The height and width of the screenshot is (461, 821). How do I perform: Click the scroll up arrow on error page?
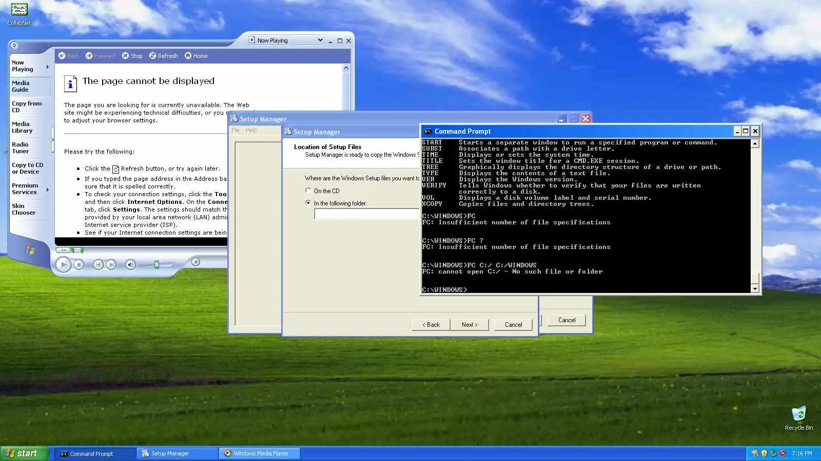346,68
